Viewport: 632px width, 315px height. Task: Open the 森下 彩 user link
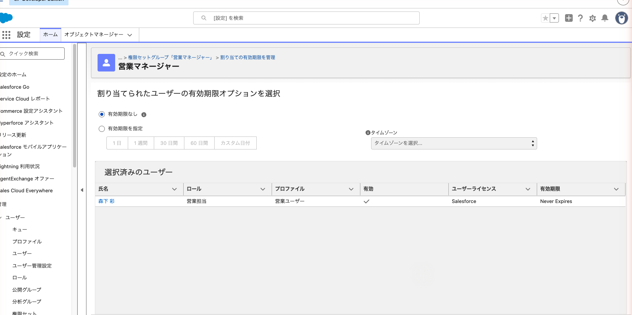(106, 201)
